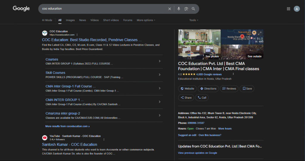The width and height of the screenshot is (305, 161).
Task: Clear the search box with X icon
Action: coord(170,9)
